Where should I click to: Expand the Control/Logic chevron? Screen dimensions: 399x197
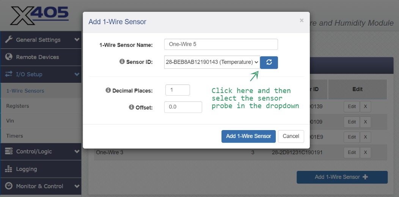point(77,151)
